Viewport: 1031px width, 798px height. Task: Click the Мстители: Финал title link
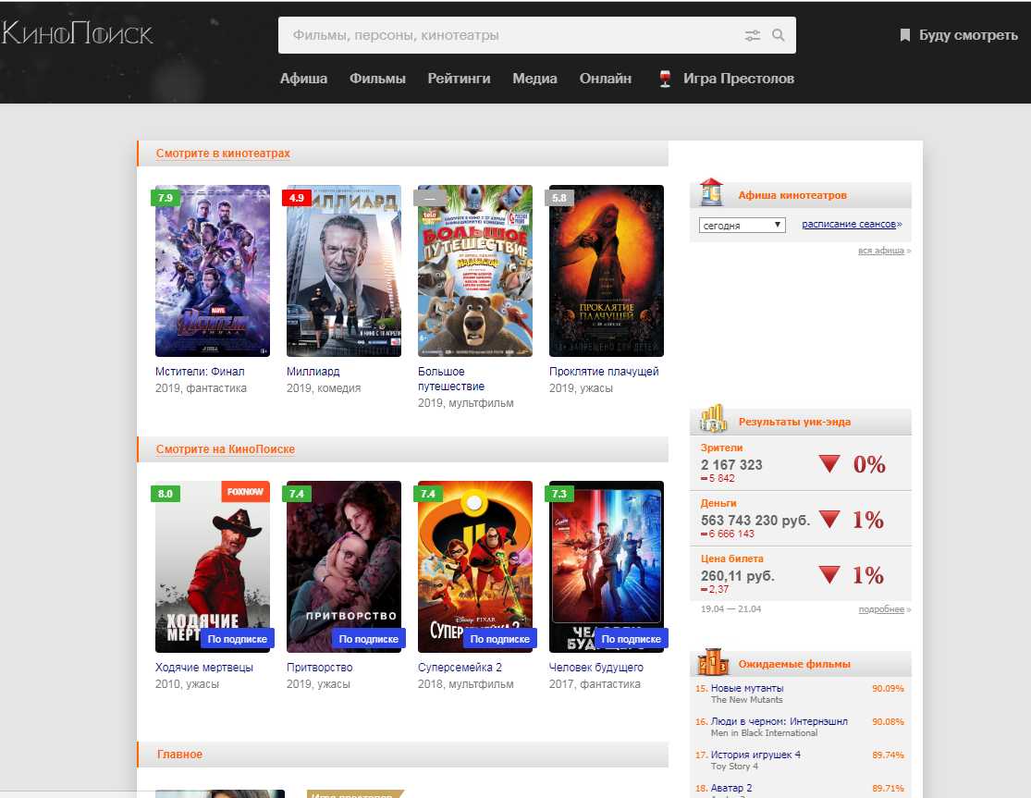pos(200,372)
